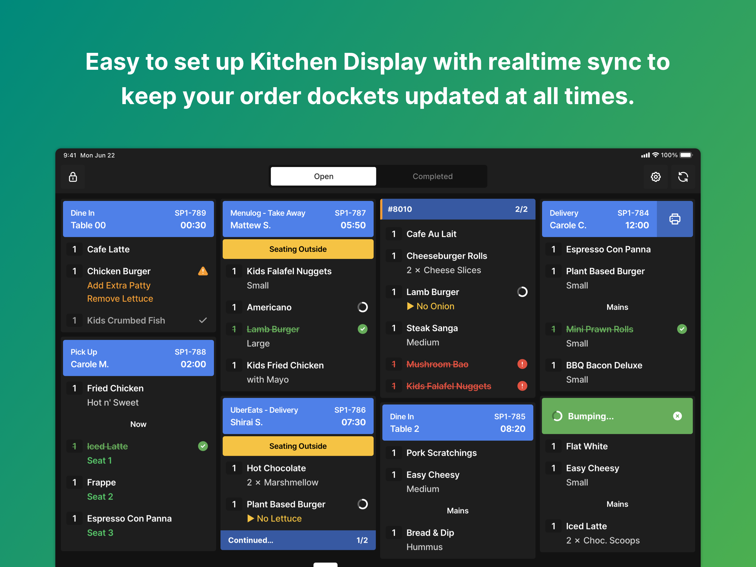Viewport: 756px width, 567px height.
Task: Select the Dine In Table 2 header
Action: 458,423
